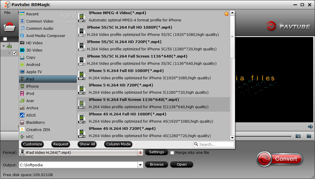Click the iPod player icon
This screenshot has width=315, height=179.
(x=22, y=93)
